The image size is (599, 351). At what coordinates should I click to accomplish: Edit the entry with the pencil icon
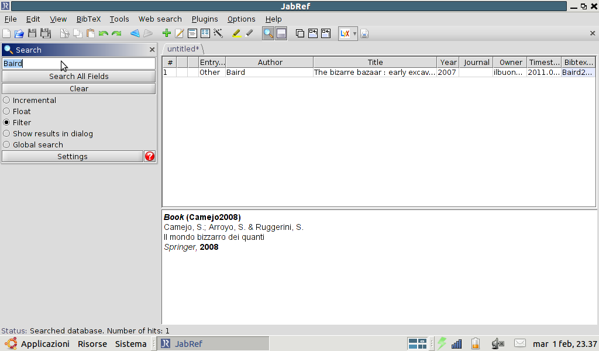pyautogui.click(x=179, y=33)
